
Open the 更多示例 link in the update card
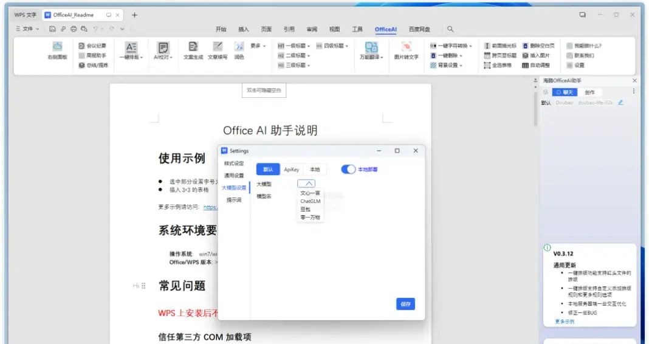pos(565,322)
